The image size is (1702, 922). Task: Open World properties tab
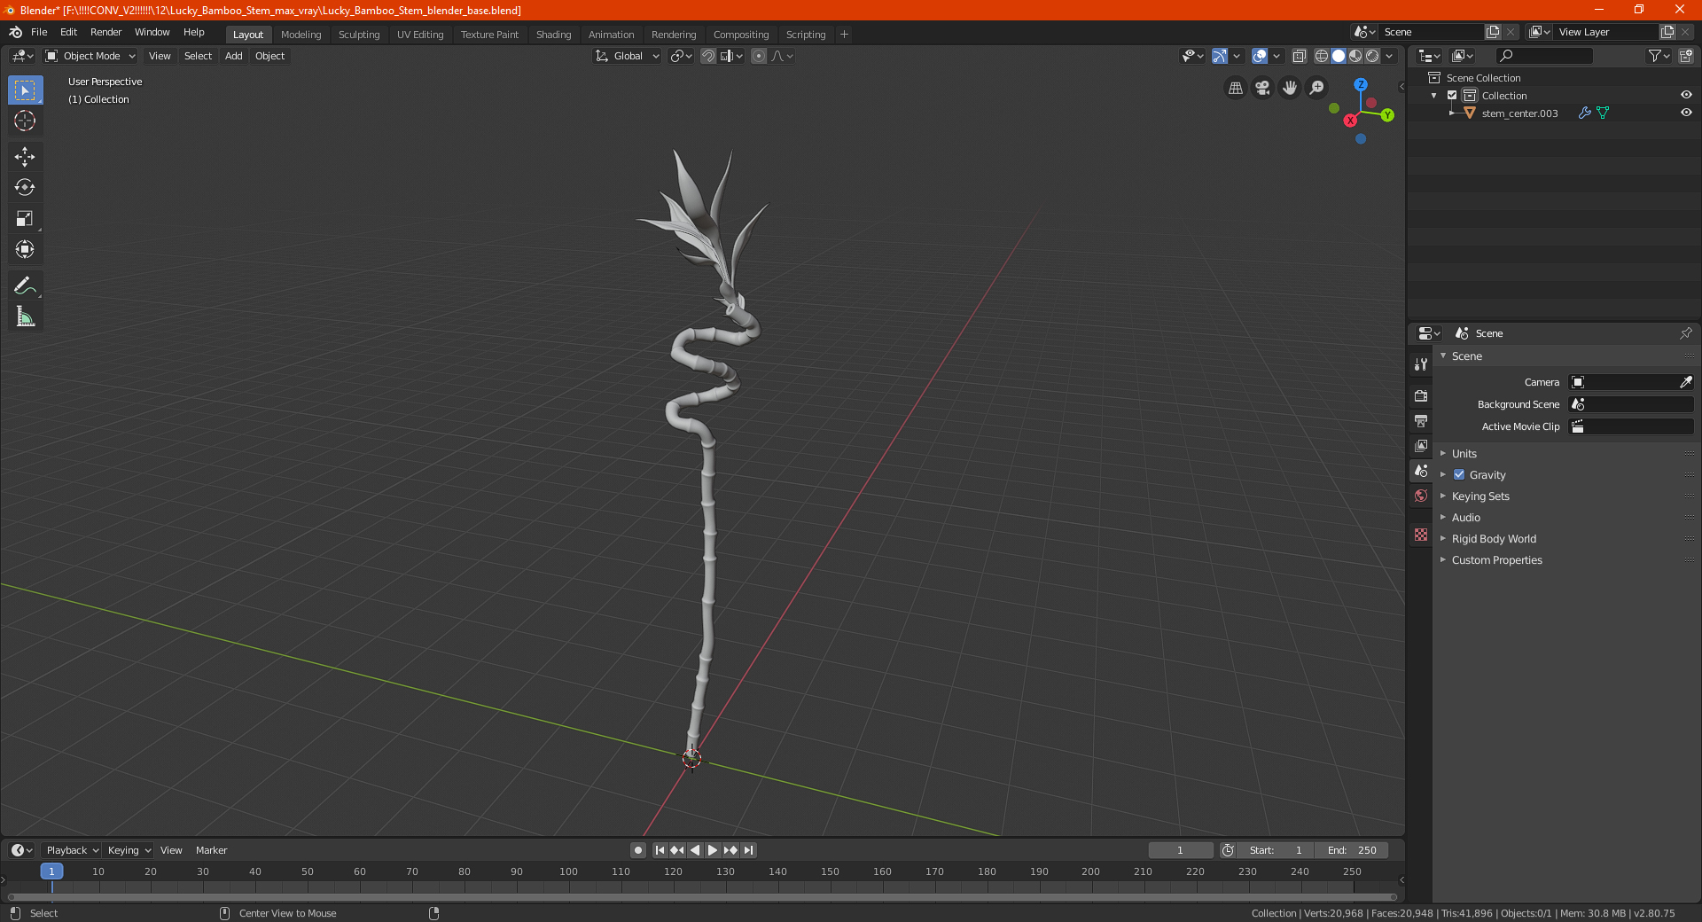1421,496
